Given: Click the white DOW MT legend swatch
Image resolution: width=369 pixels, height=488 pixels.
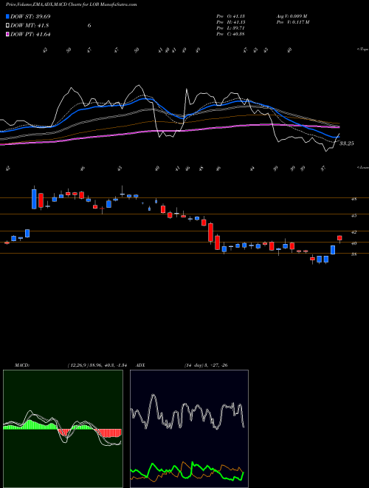Looking at the screenshot, I should (8, 26).
